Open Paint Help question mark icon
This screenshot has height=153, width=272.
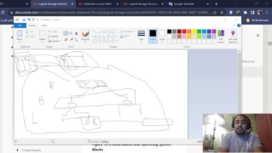(239, 25)
